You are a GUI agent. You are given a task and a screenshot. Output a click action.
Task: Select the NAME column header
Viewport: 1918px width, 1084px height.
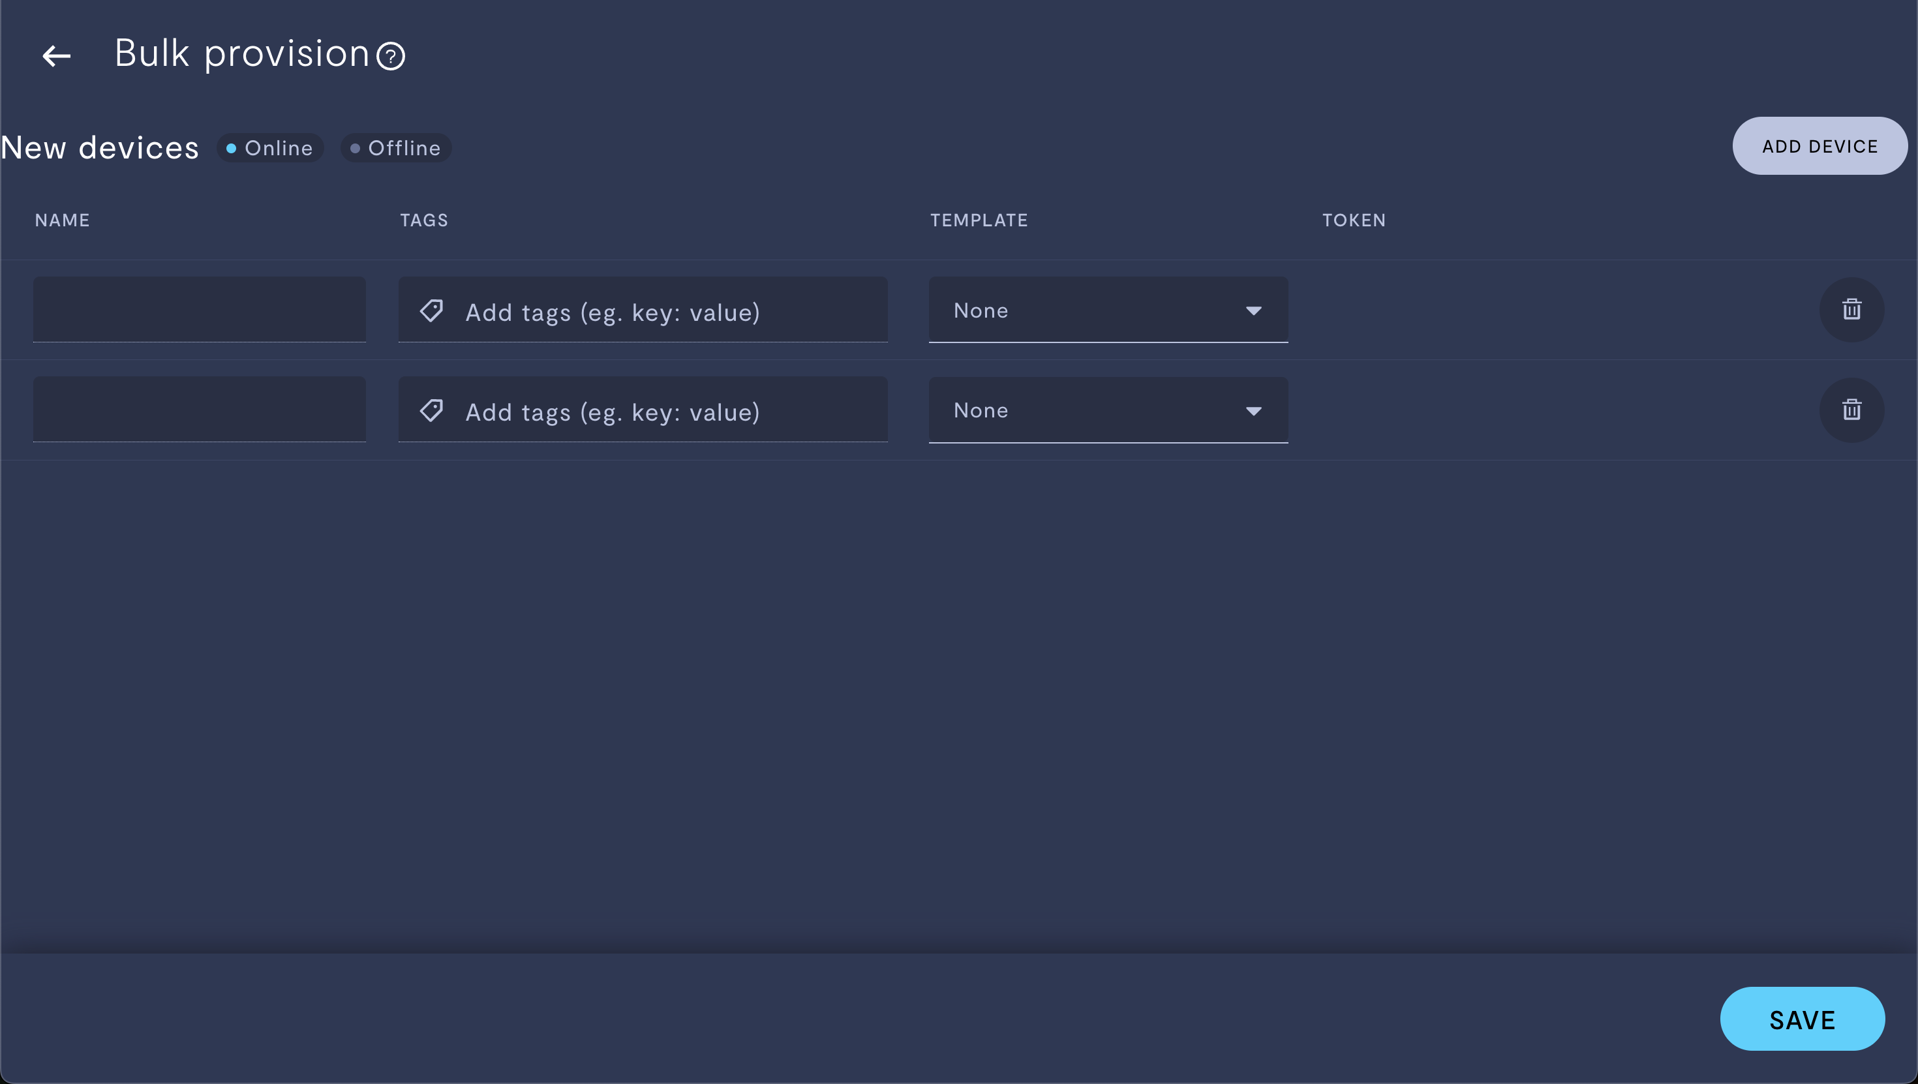(62, 220)
